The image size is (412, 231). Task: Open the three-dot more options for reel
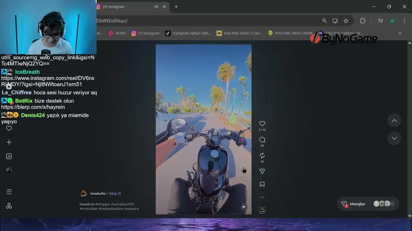(x=262, y=197)
